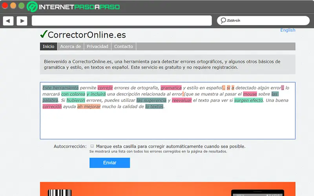Click the highlighted phrase 'y incluirá'

[x=96, y=94]
